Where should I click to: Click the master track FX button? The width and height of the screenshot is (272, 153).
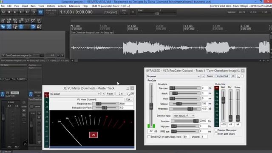pos(3,94)
